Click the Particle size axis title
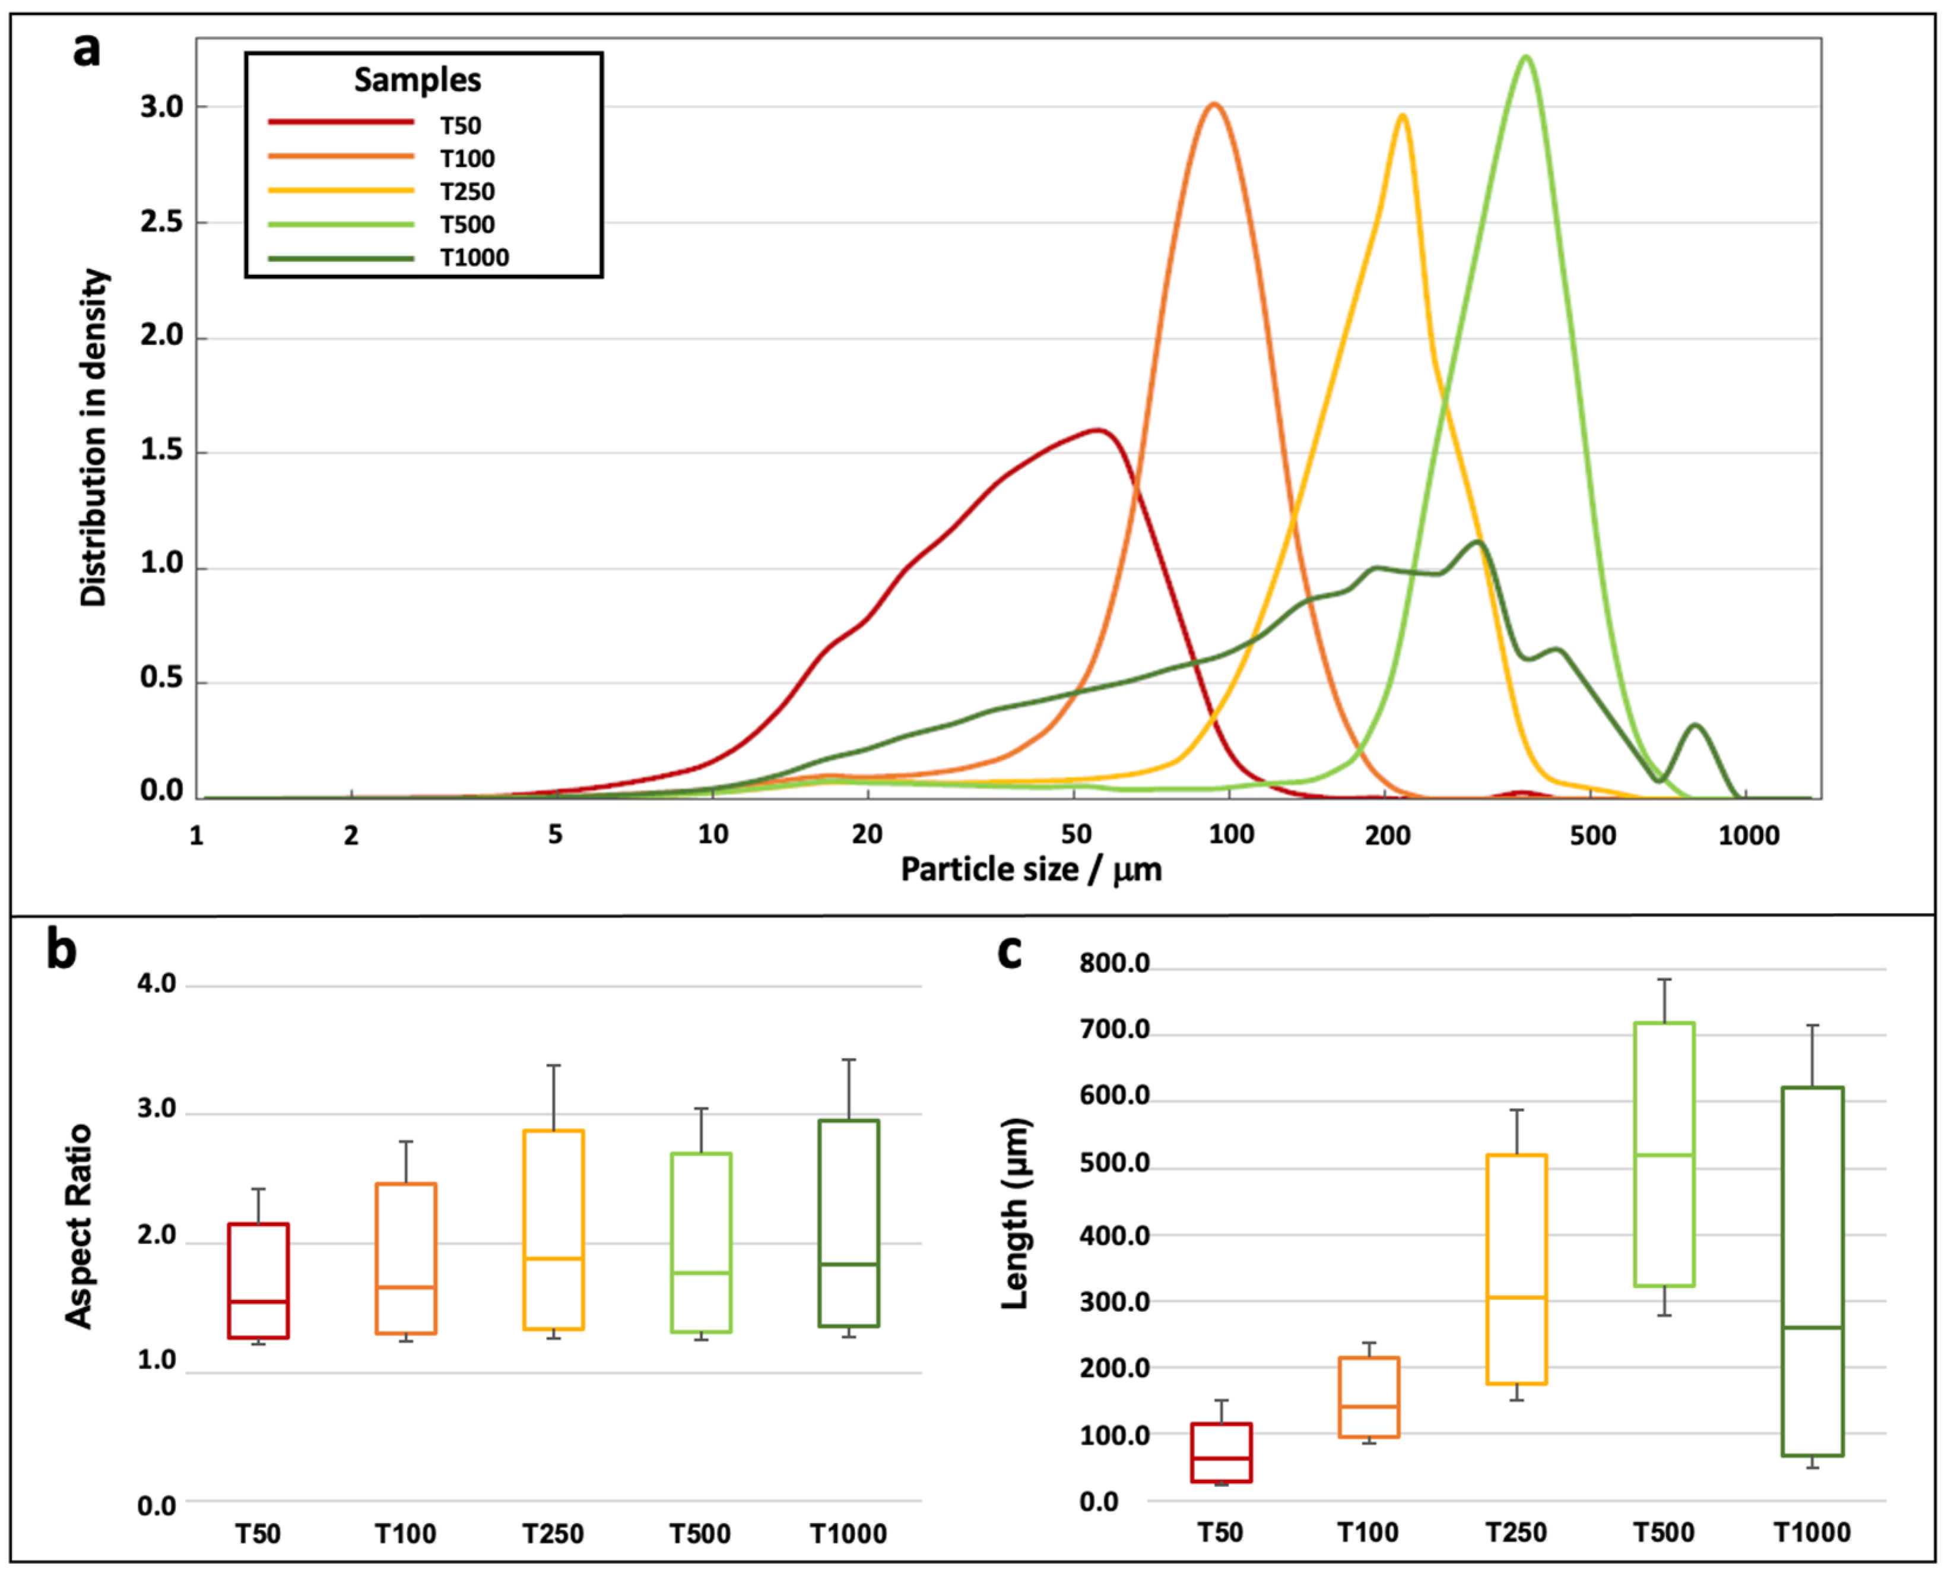This screenshot has height=1576, width=1948. [1031, 870]
